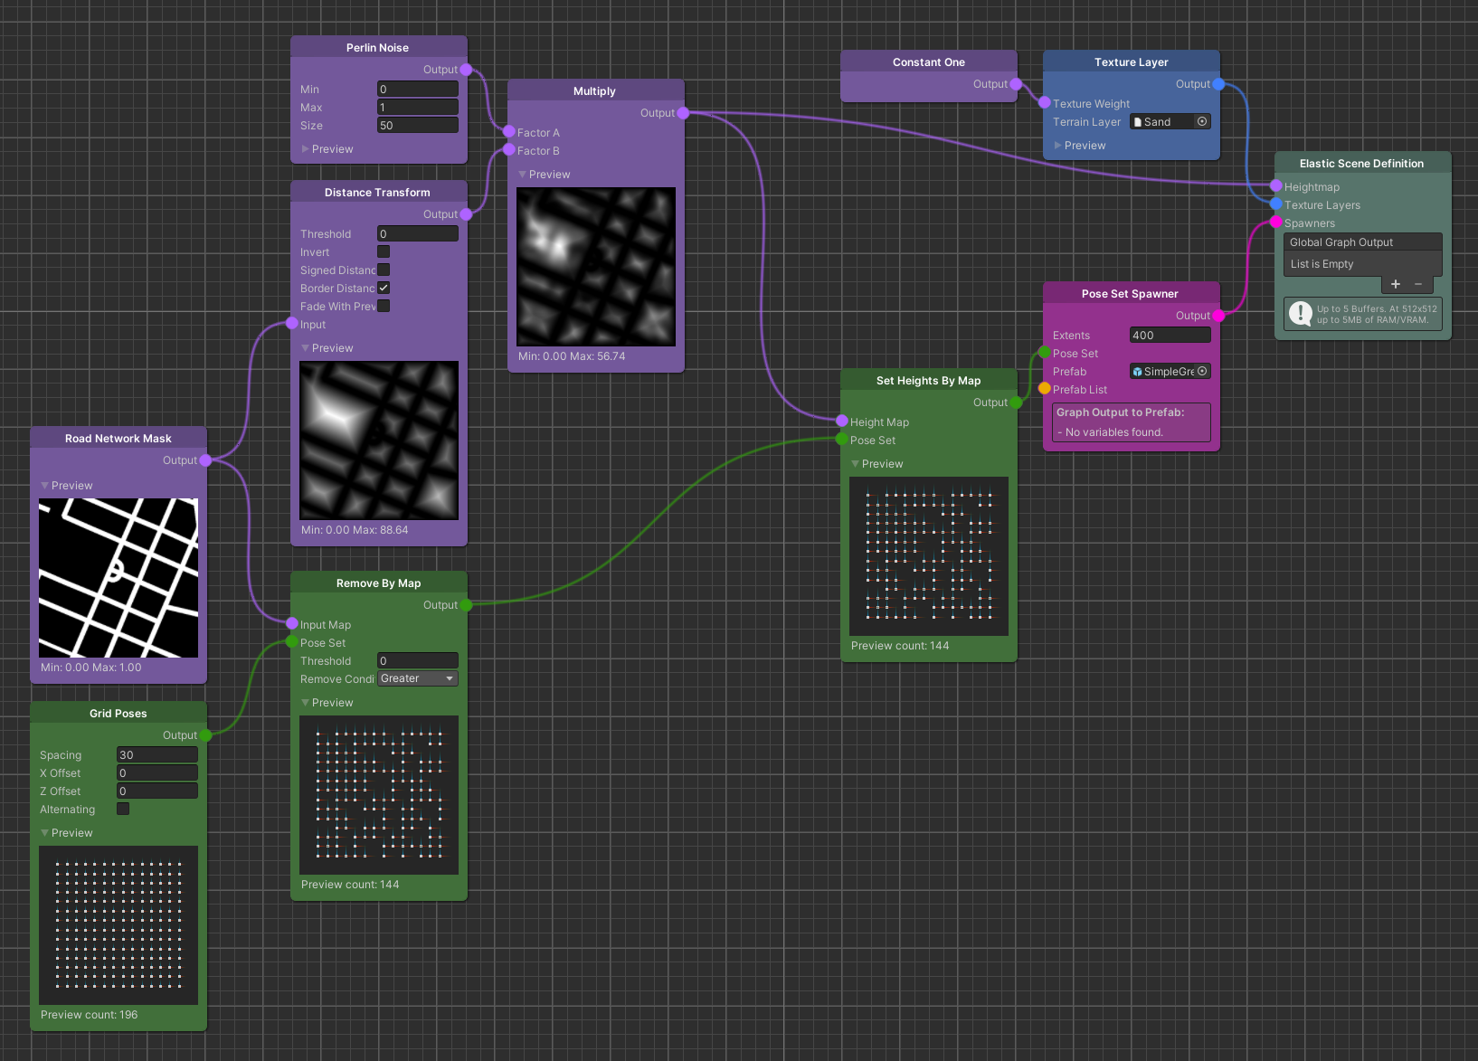
Task: Click the Multiply node preview image
Action: click(595, 266)
